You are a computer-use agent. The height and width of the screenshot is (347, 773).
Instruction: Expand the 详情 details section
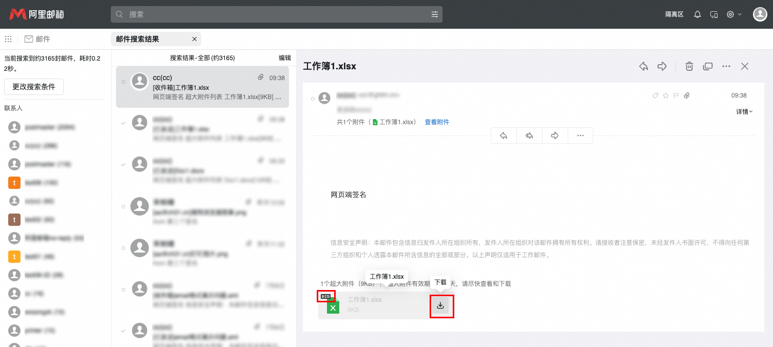point(744,111)
